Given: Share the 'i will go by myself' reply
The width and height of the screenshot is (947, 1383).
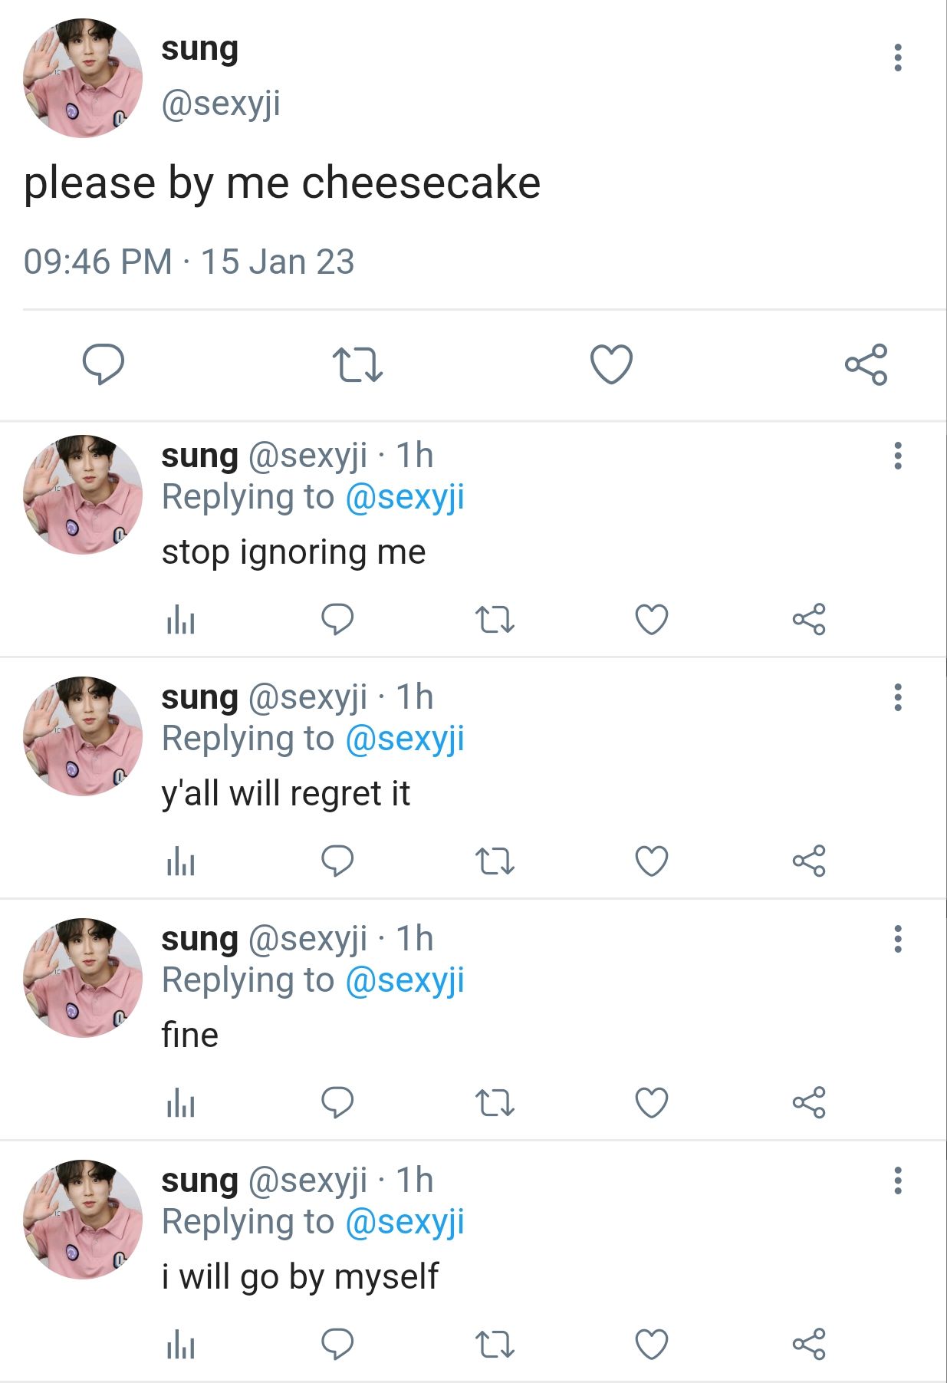Looking at the screenshot, I should (809, 1344).
